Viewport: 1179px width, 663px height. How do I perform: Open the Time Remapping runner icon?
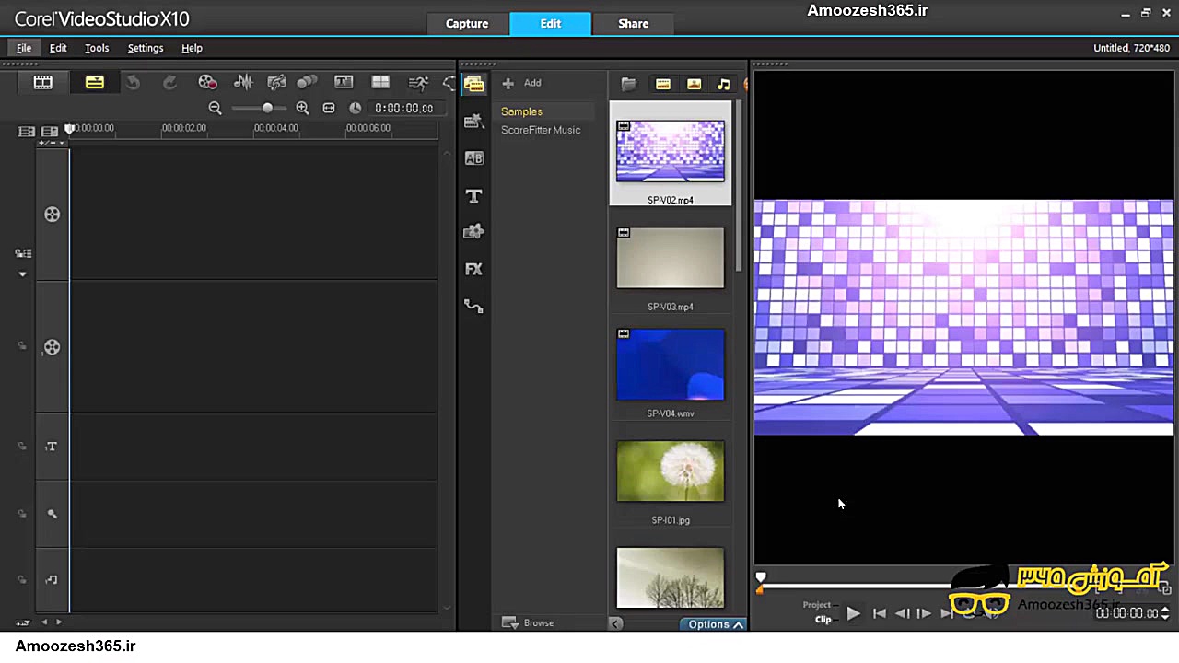pyautogui.click(x=418, y=83)
